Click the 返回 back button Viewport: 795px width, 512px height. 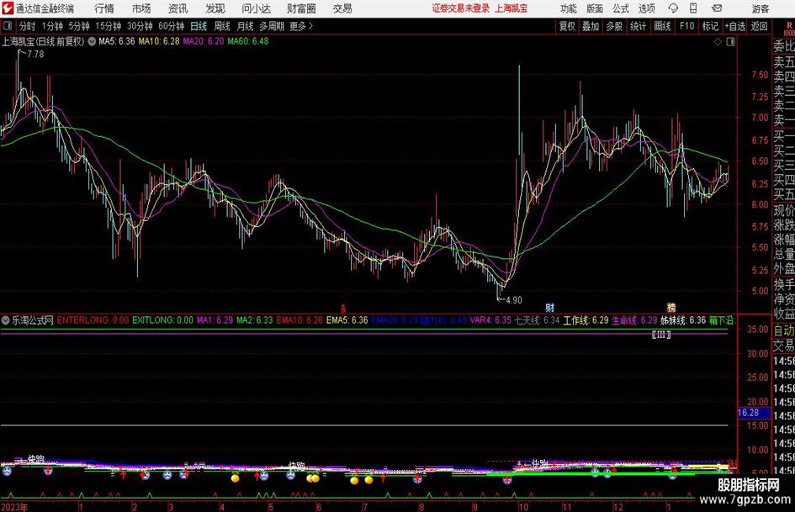point(760,26)
